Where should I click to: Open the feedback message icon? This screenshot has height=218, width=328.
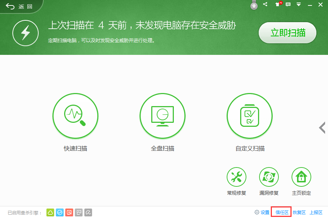pos(288,4)
